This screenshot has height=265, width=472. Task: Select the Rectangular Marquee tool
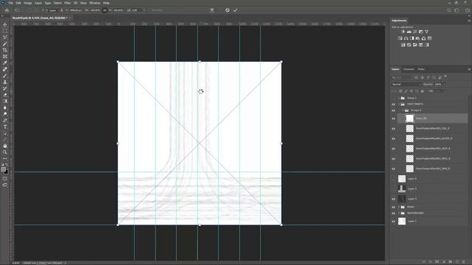[5, 31]
